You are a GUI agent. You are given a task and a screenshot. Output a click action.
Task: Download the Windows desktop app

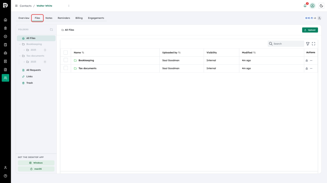pos(36,163)
